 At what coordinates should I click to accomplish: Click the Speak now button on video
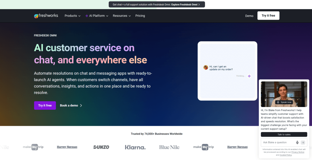coord(284,102)
